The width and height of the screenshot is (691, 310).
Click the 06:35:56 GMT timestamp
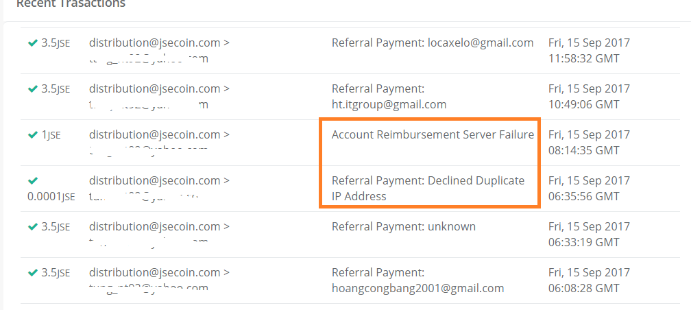pyautogui.click(x=584, y=196)
